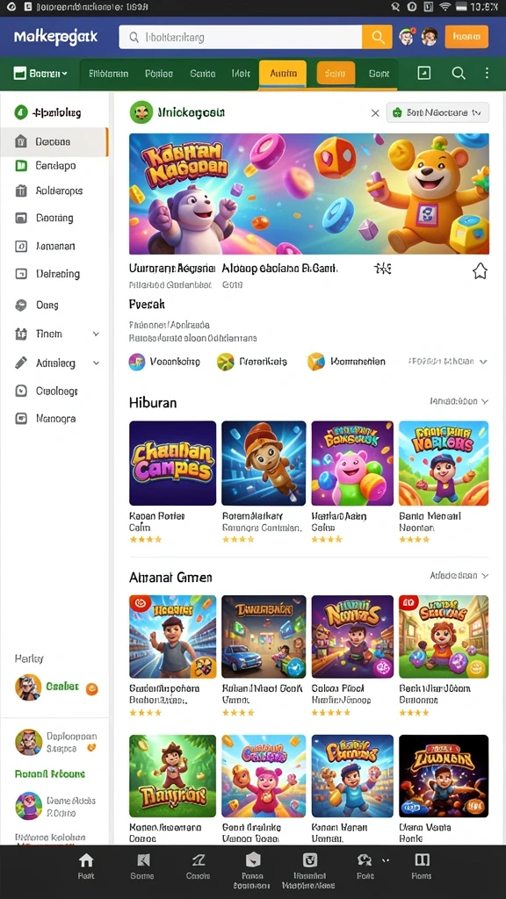Click the orange button in top right header
Image resolution: width=506 pixels, height=899 pixels.
click(x=466, y=37)
